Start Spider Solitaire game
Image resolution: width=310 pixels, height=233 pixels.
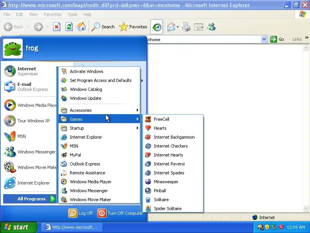tap(173, 208)
